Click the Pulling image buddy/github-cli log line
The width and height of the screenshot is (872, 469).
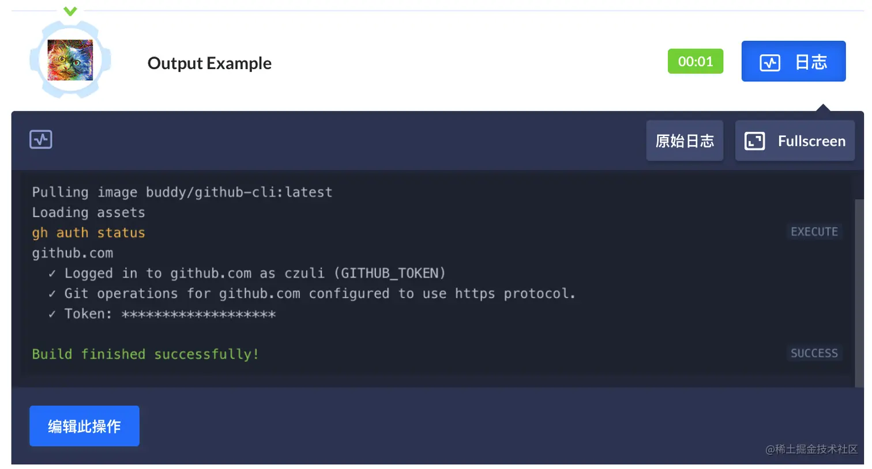[x=182, y=192]
